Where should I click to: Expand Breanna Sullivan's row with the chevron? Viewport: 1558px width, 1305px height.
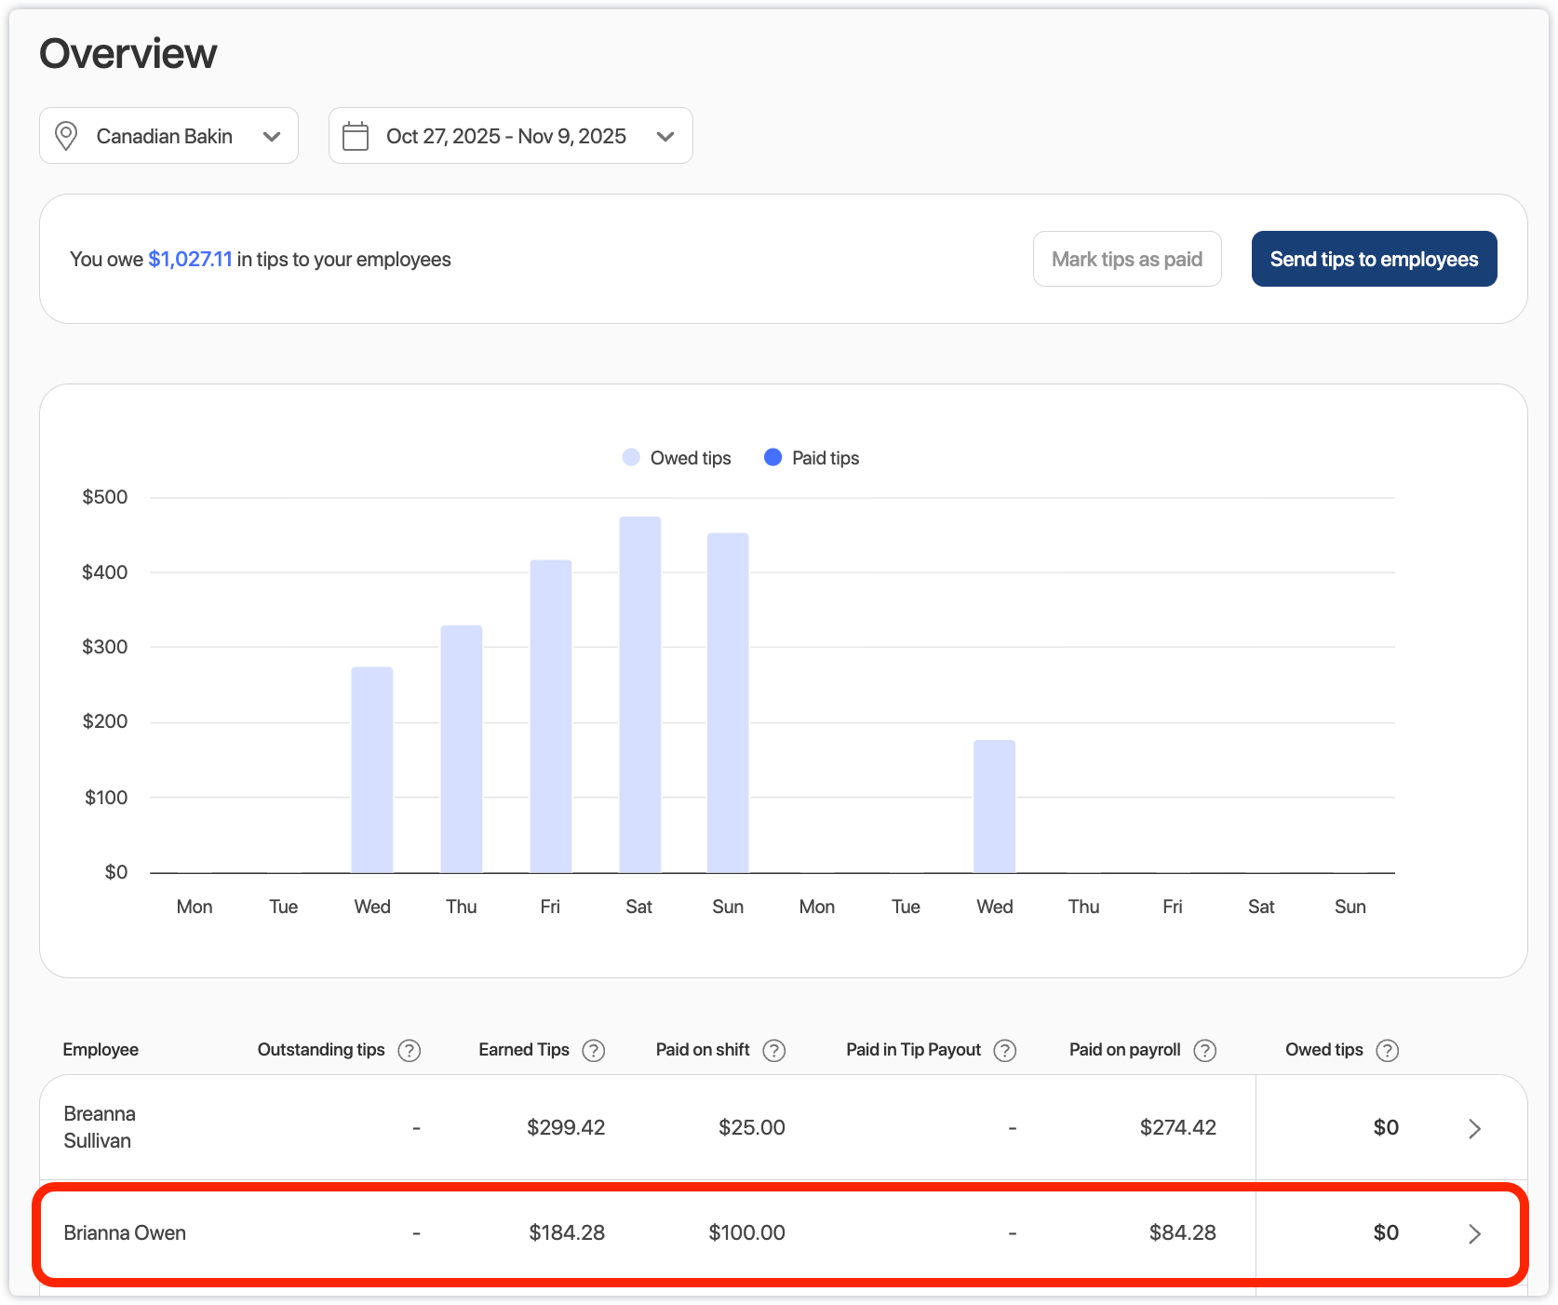click(1474, 1128)
